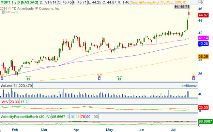Click the C: 44.87 close value
This screenshot has height=132, width=213.
click(109, 2)
